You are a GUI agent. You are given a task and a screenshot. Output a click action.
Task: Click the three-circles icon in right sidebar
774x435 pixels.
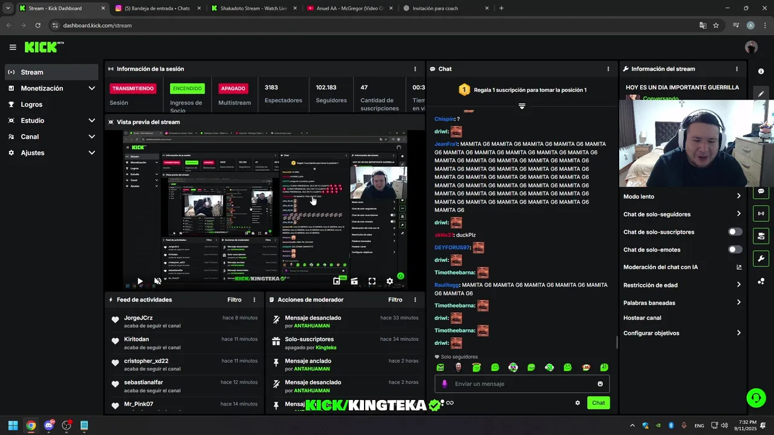761,281
